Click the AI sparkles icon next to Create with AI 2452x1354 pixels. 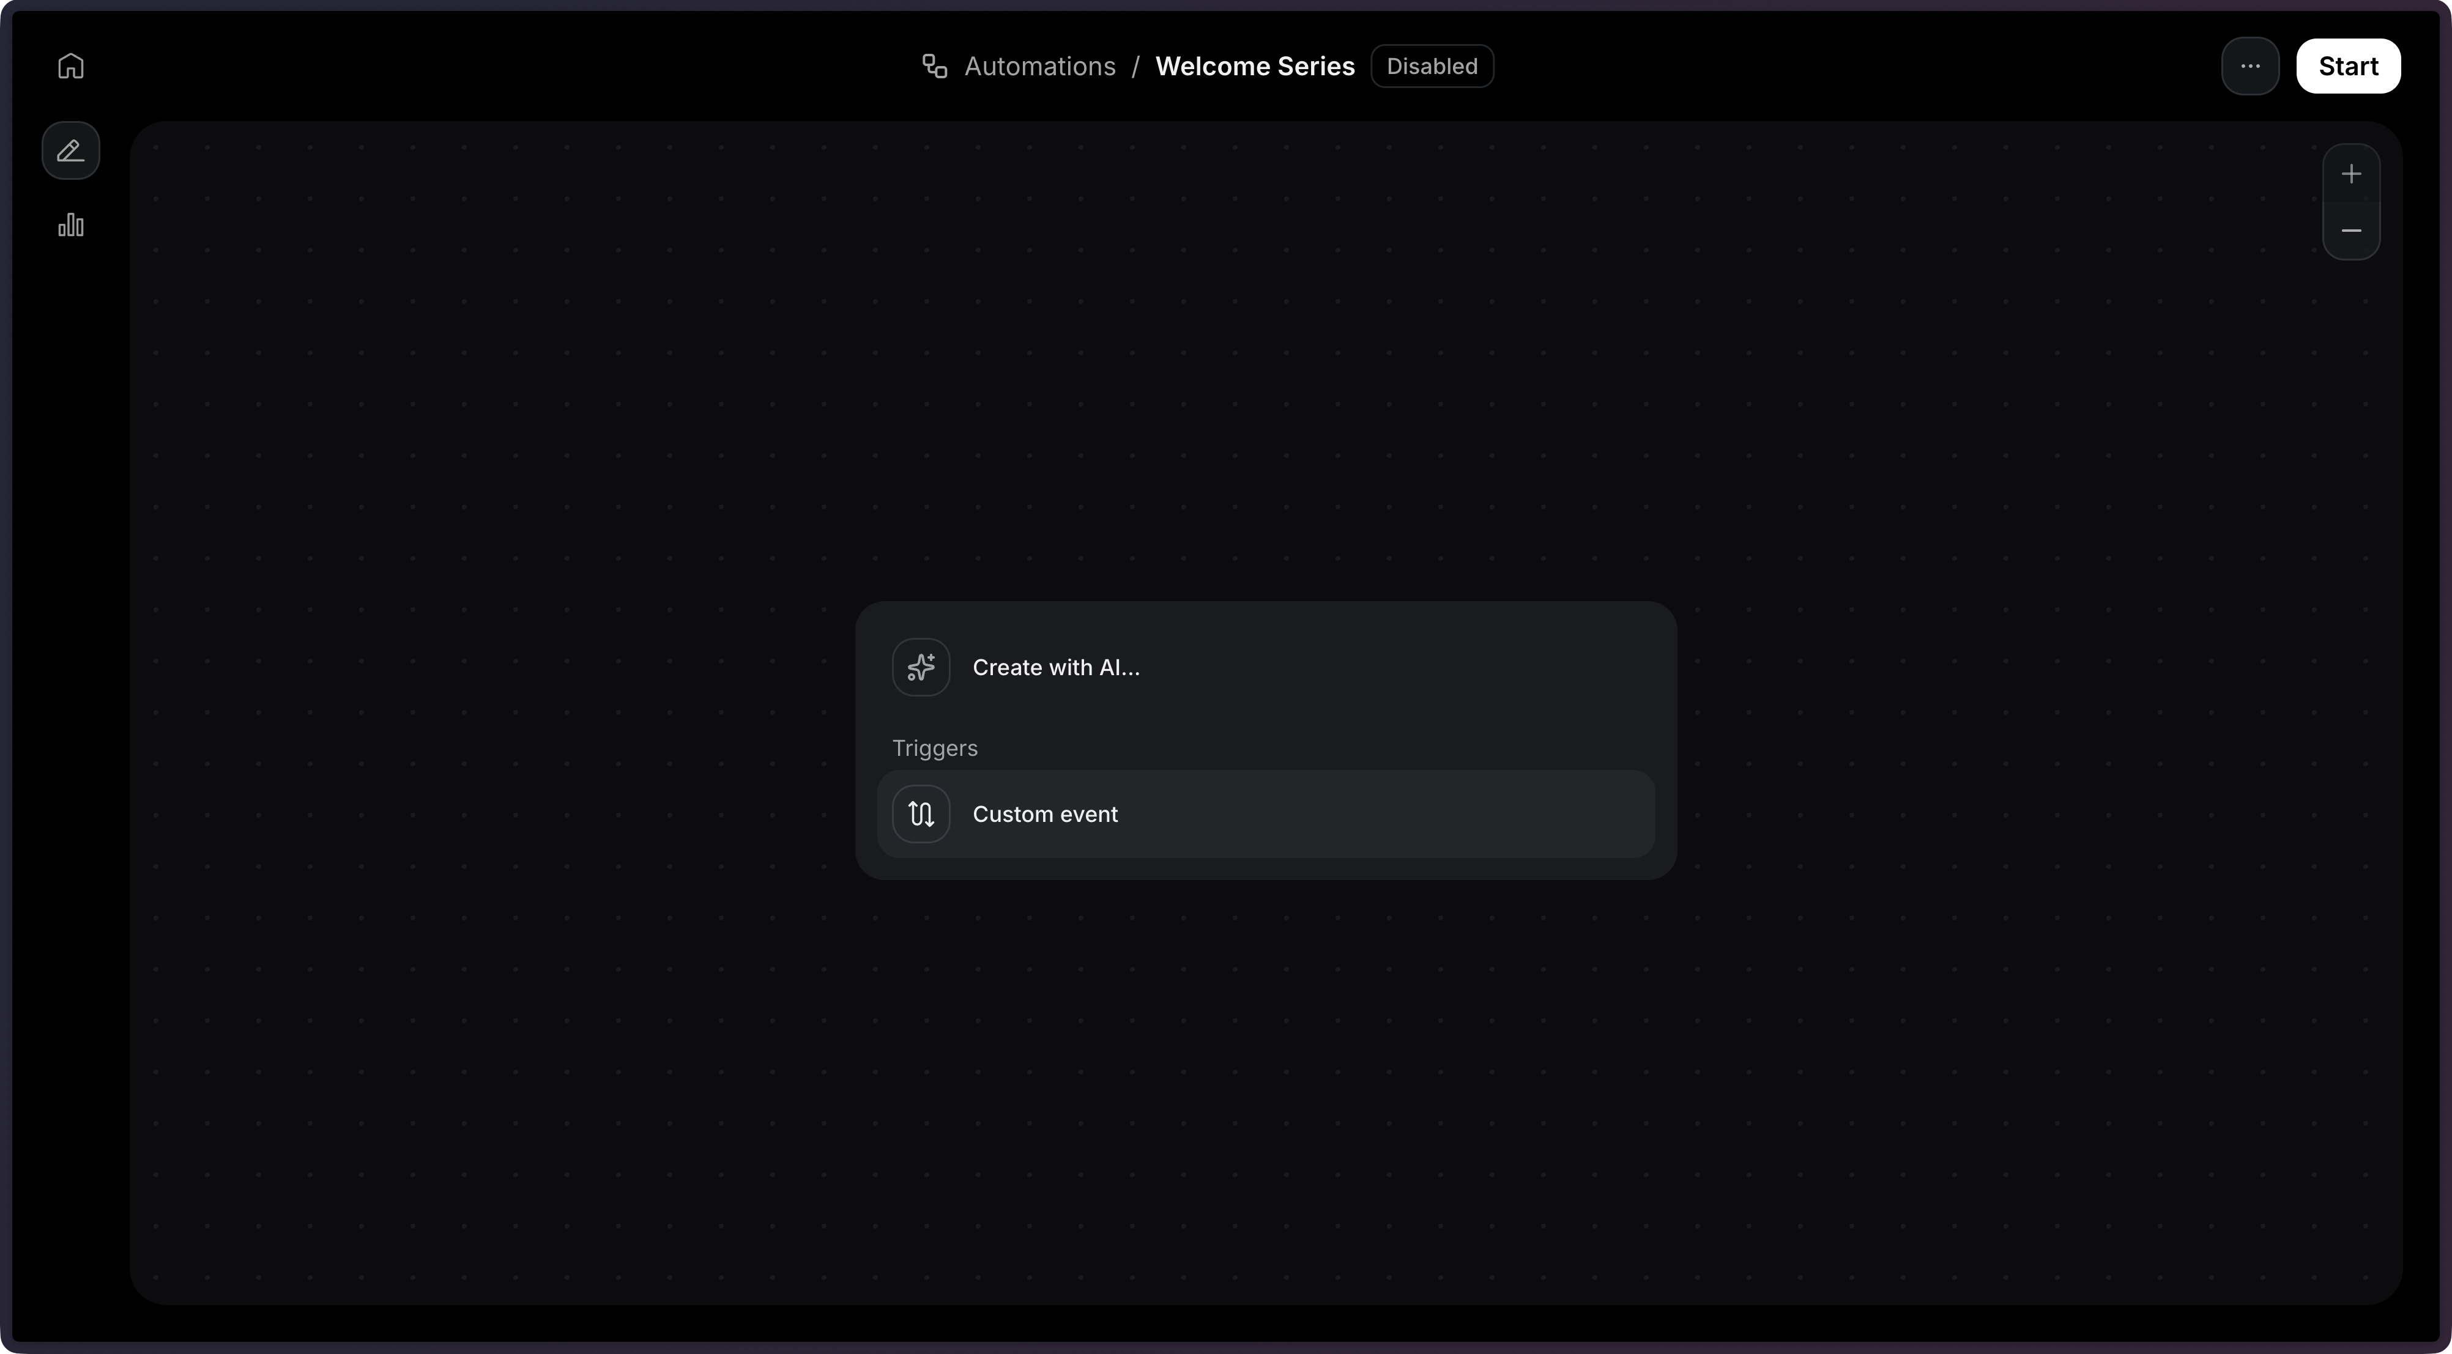(x=919, y=667)
